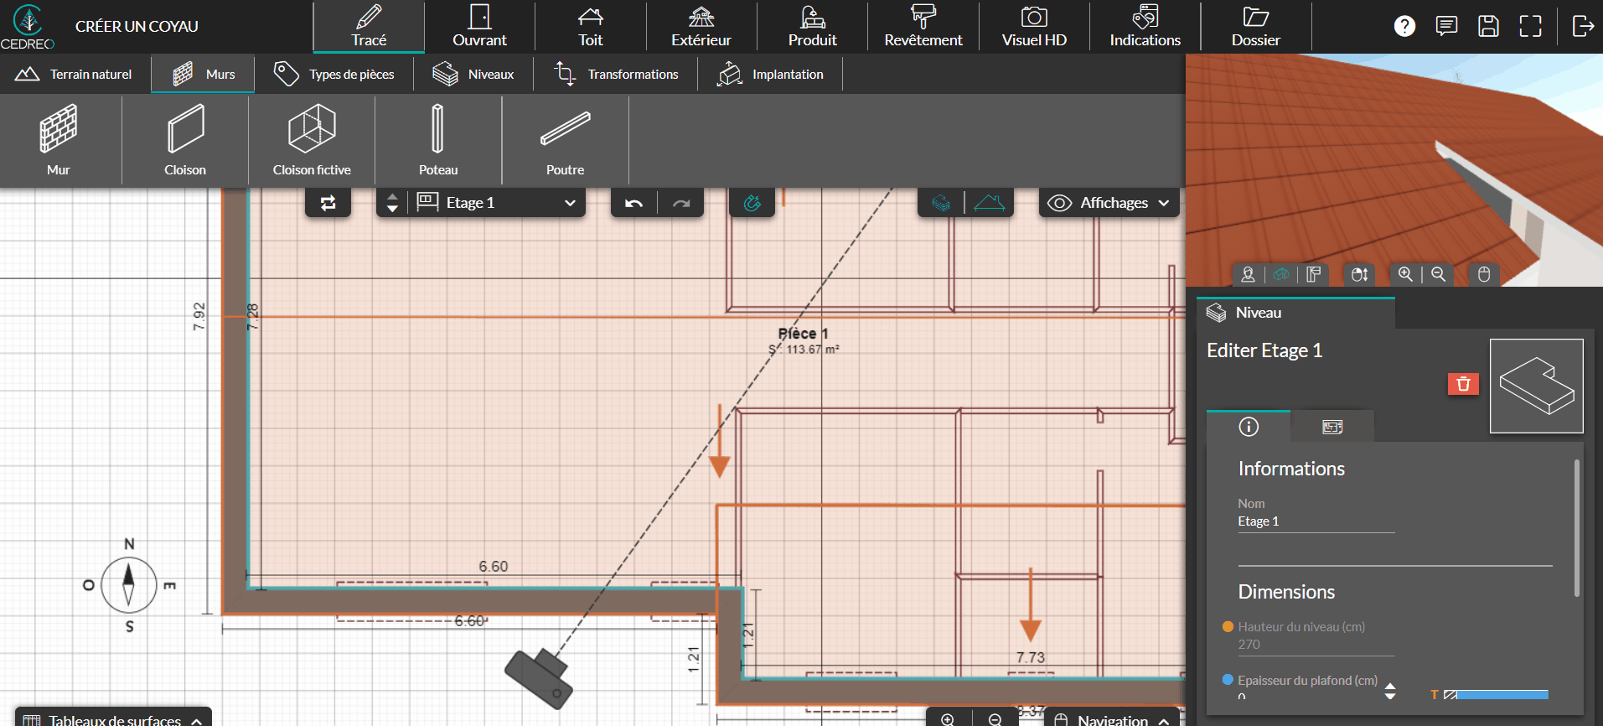Open the Navigation button at bottom
The width and height of the screenshot is (1603, 726).
pyautogui.click(x=1111, y=719)
